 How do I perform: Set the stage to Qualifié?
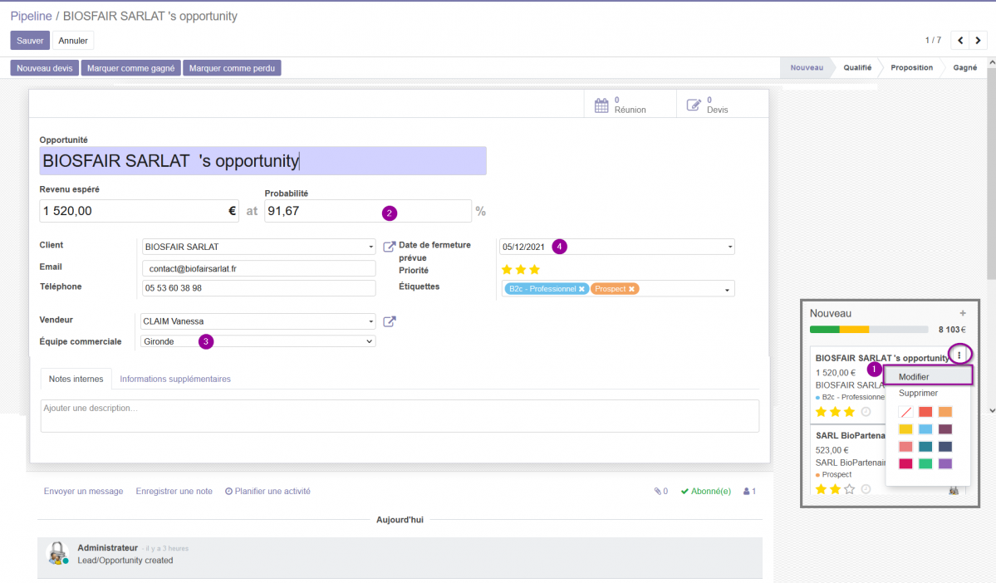(857, 67)
